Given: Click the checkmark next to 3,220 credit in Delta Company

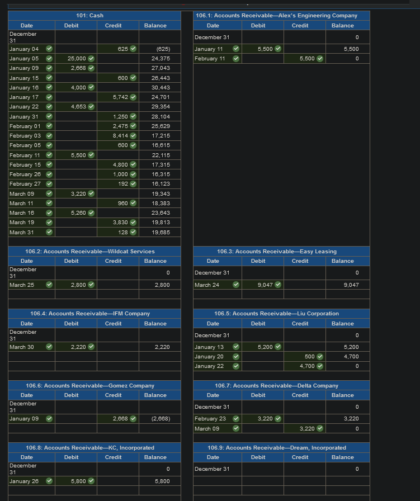Looking at the screenshot, I should click(x=320, y=428).
